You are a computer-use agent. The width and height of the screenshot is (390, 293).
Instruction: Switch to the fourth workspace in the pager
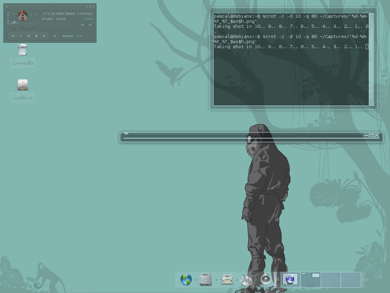click(x=351, y=279)
